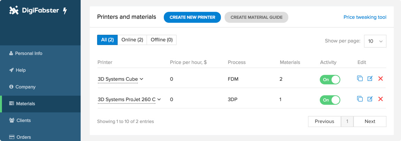
Task: Open Help from the sidebar rocket icon
Action: [x=11, y=70]
